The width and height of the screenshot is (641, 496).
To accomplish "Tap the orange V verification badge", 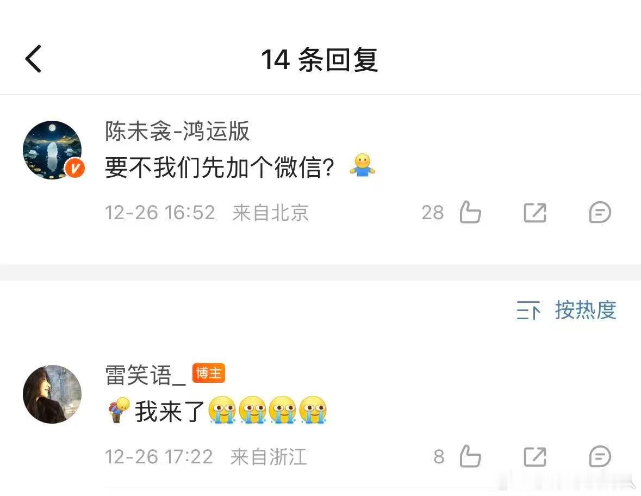I will point(75,168).
